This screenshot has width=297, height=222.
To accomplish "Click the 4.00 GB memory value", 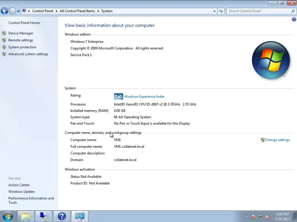I will [119, 111].
